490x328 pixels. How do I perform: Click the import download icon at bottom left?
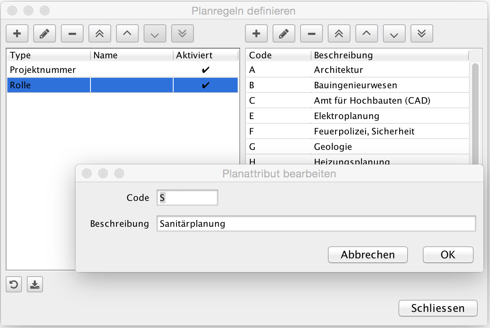tap(35, 285)
